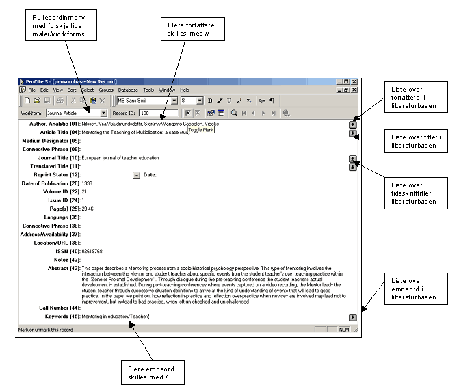Open the Groups menu

pyautogui.click(x=106, y=90)
